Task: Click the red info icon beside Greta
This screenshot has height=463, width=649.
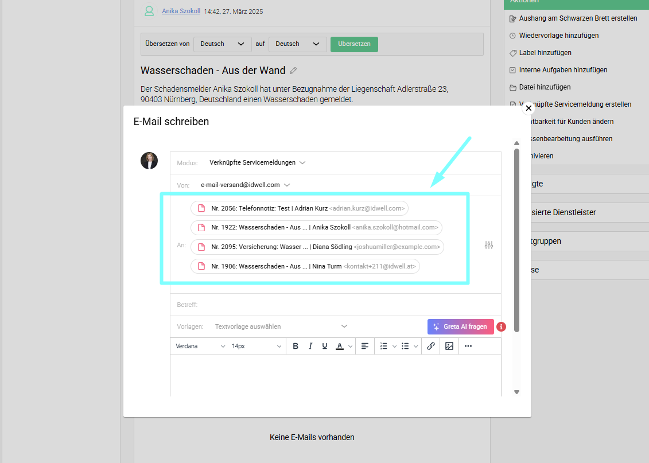Action: pos(501,326)
